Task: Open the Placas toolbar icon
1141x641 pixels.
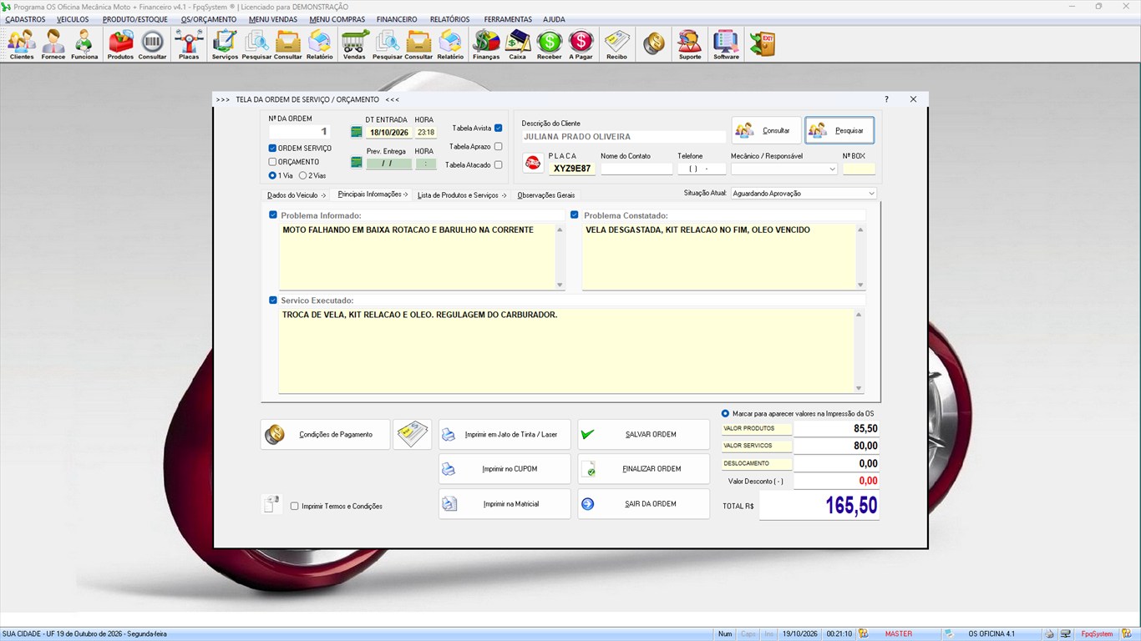Action: 189,44
